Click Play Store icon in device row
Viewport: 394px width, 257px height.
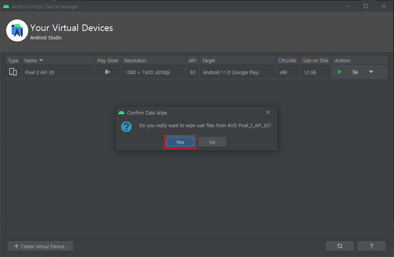coord(108,72)
